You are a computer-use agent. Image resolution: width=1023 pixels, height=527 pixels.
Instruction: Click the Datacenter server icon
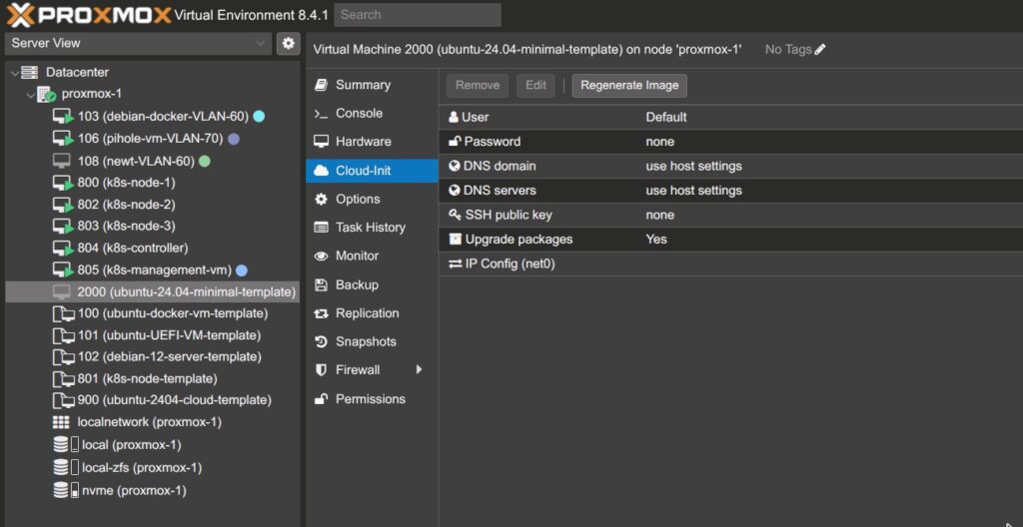(29, 73)
